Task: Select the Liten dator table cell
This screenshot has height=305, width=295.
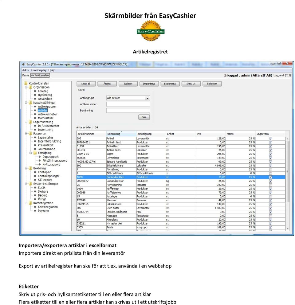Action: (121, 208)
